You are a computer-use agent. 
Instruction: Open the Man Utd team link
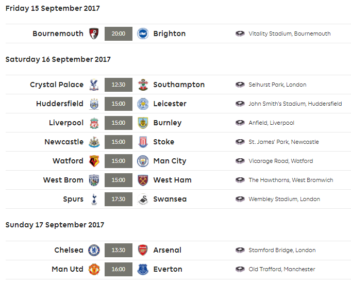68,269
